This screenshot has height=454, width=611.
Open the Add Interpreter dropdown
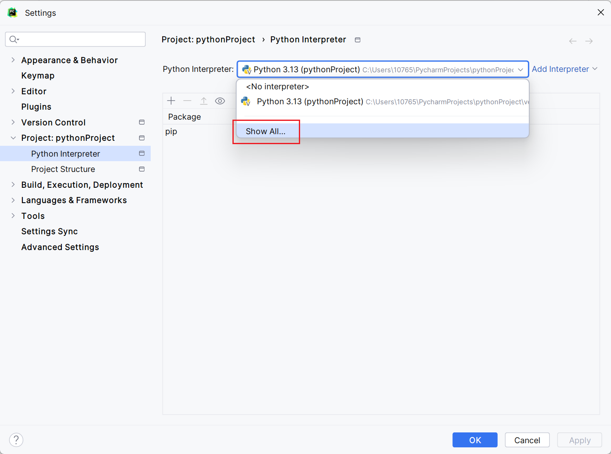tap(565, 69)
